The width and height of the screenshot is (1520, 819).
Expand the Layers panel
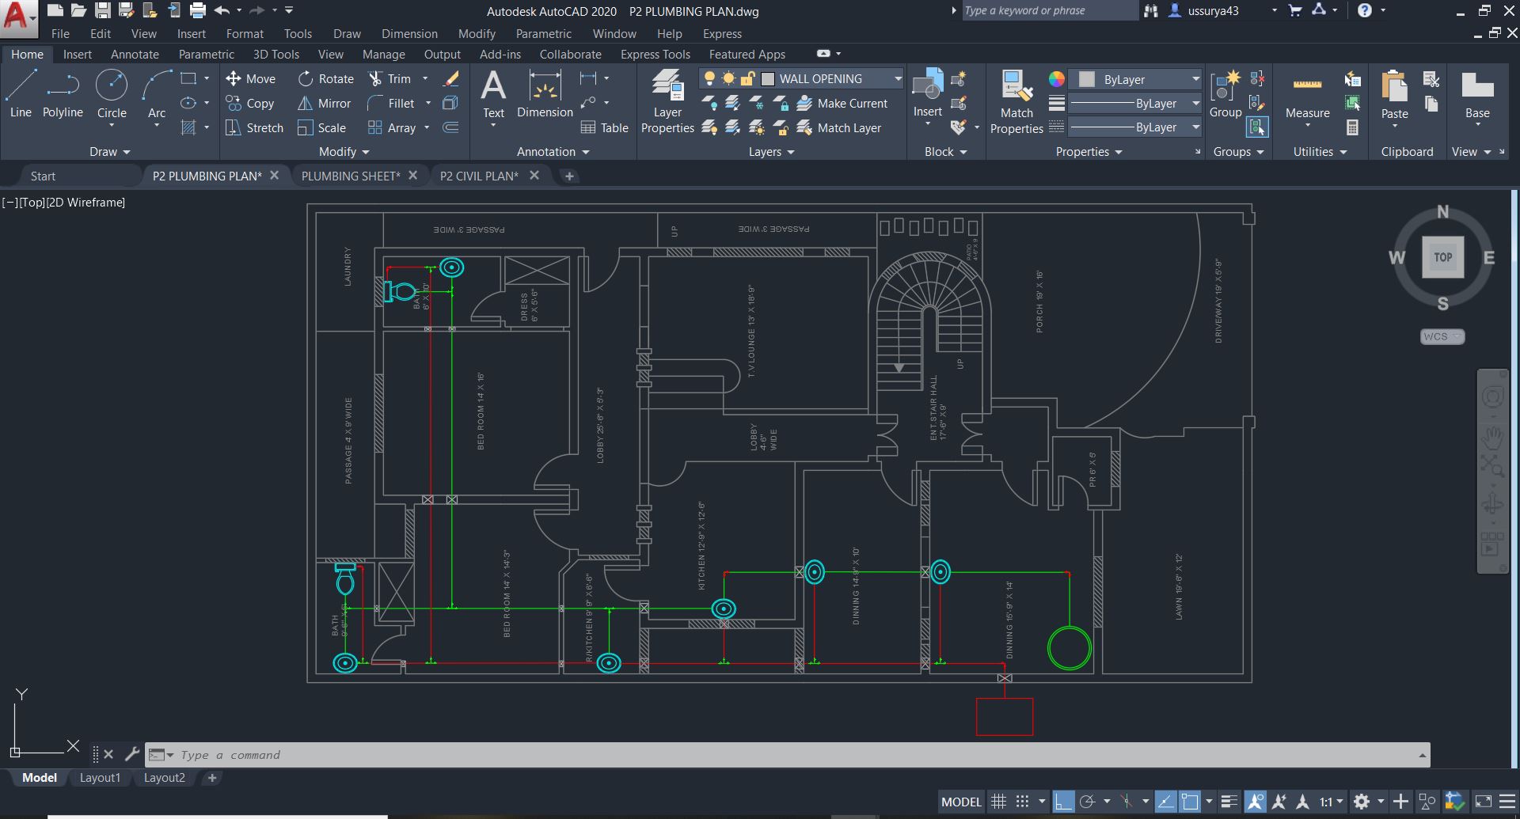coord(772,151)
